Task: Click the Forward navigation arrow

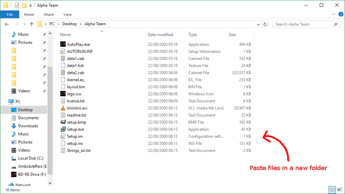Action: tap(17, 24)
